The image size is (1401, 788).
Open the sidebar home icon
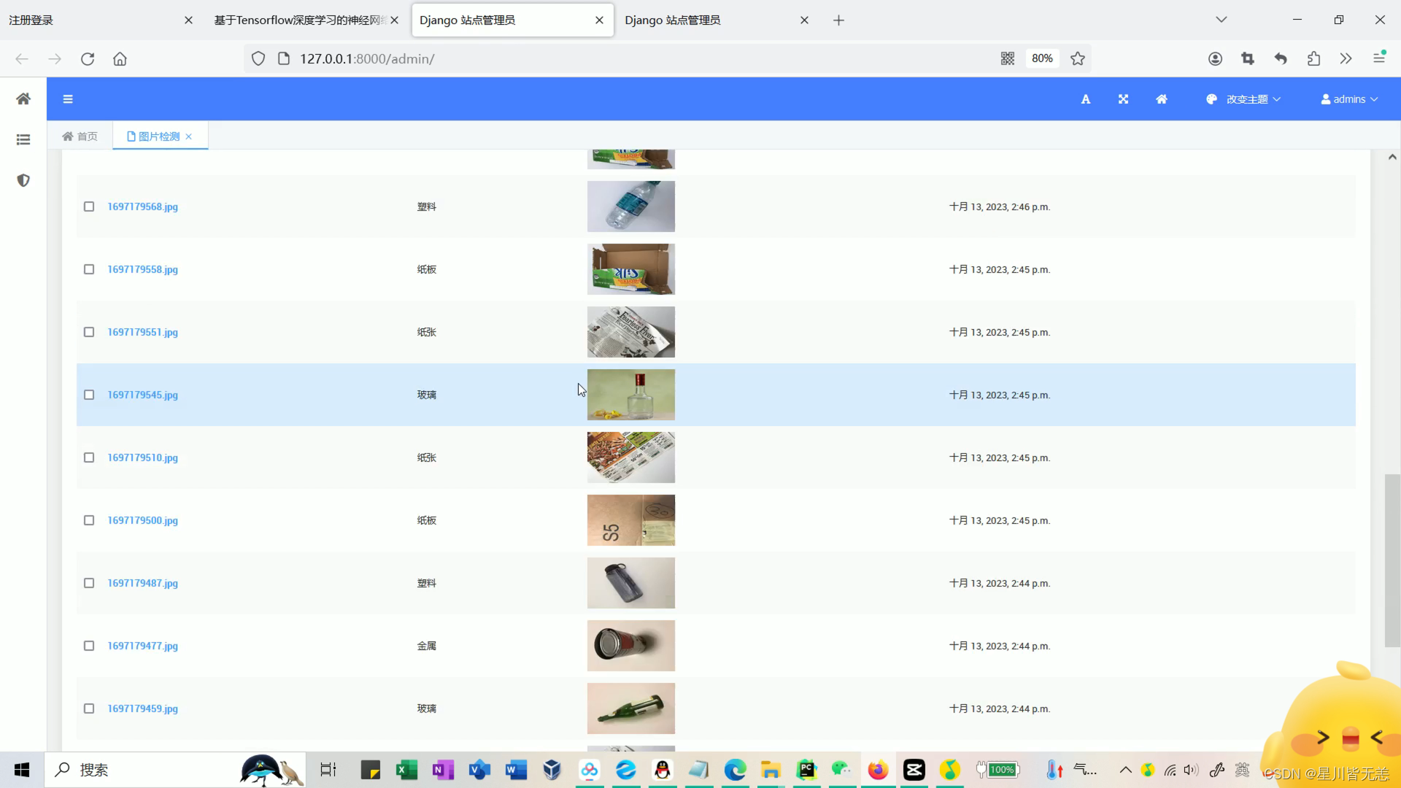[23, 98]
